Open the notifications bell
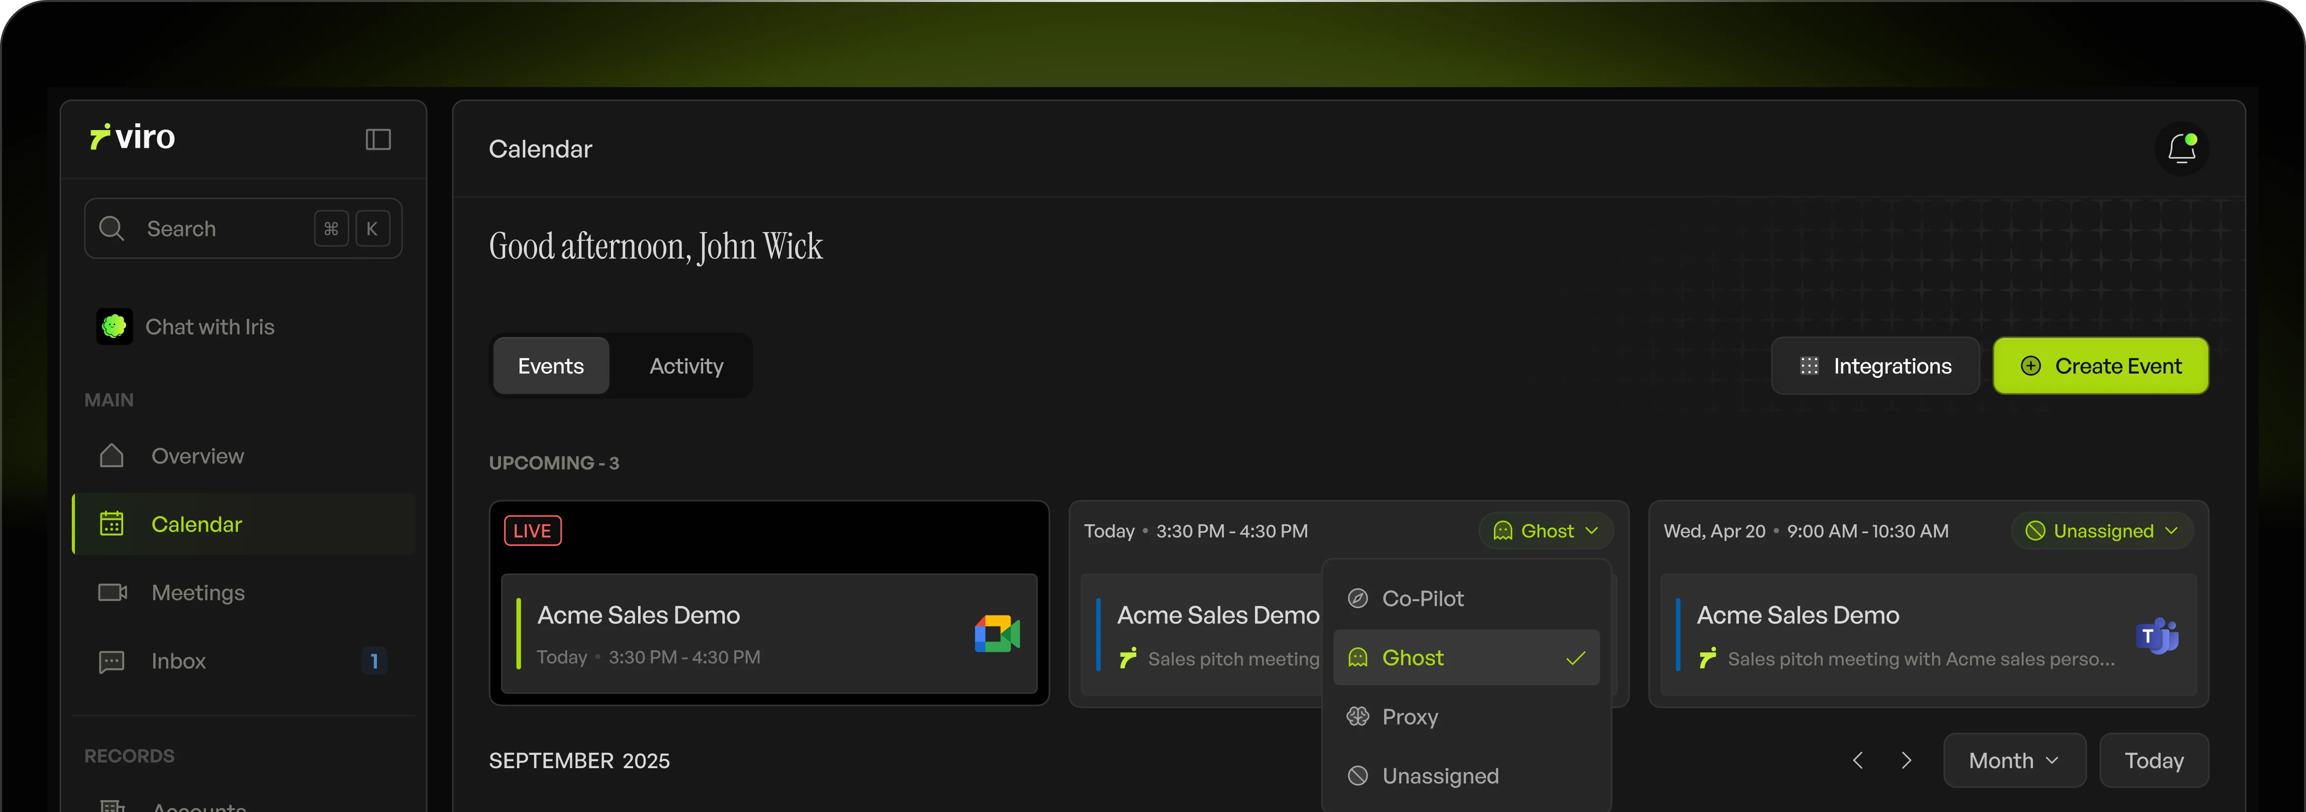Image resolution: width=2306 pixels, height=812 pixels. (2181, 149)
